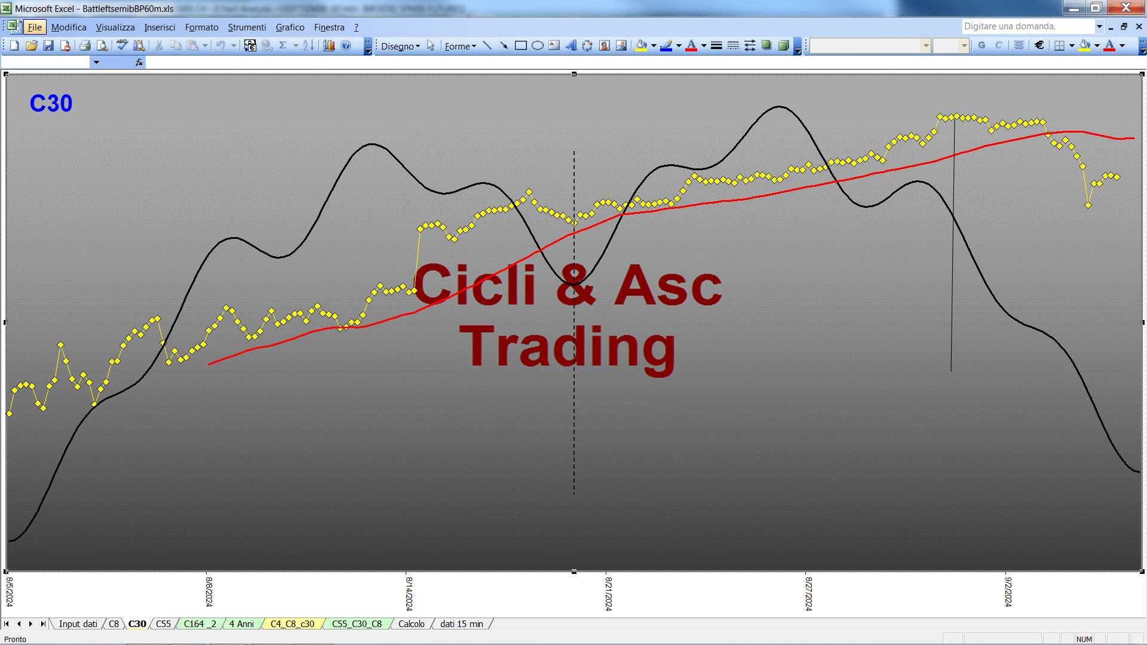
Task: Open the Modifica menu
Action: [x=69, y=27]
